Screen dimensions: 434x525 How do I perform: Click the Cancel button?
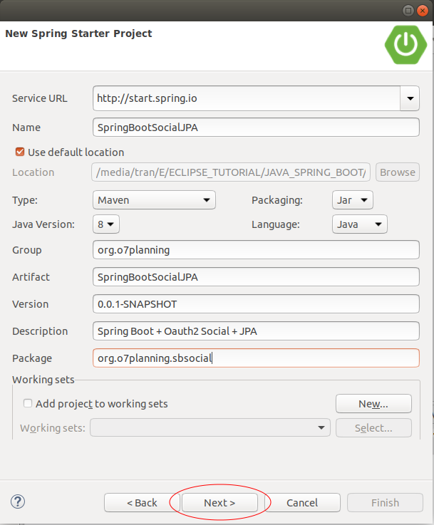pyautogui.click(x=302, y=503)
